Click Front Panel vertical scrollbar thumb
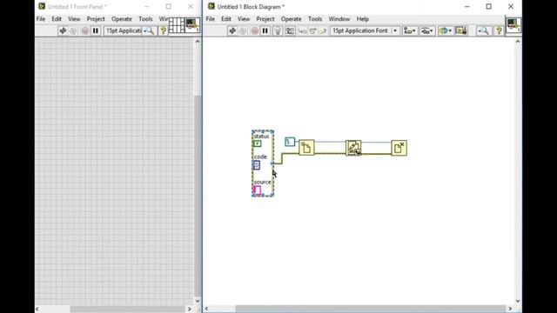The width and height of the screenshot is (557, 313). (198, 195)
